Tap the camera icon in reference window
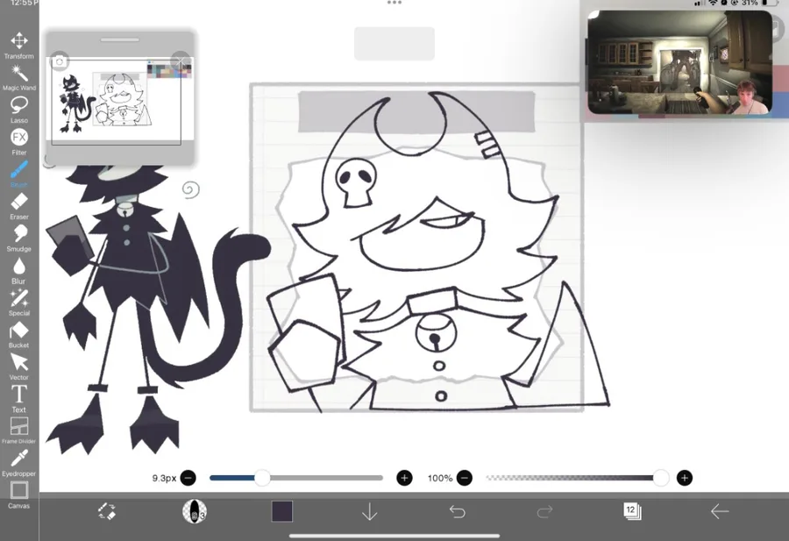 point(60,61)
